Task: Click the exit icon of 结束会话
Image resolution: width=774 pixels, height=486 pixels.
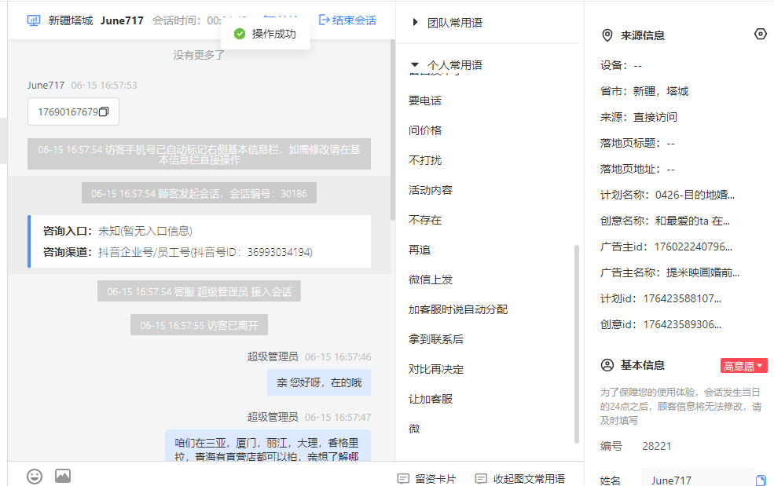Action: click(x=325, y=20)
